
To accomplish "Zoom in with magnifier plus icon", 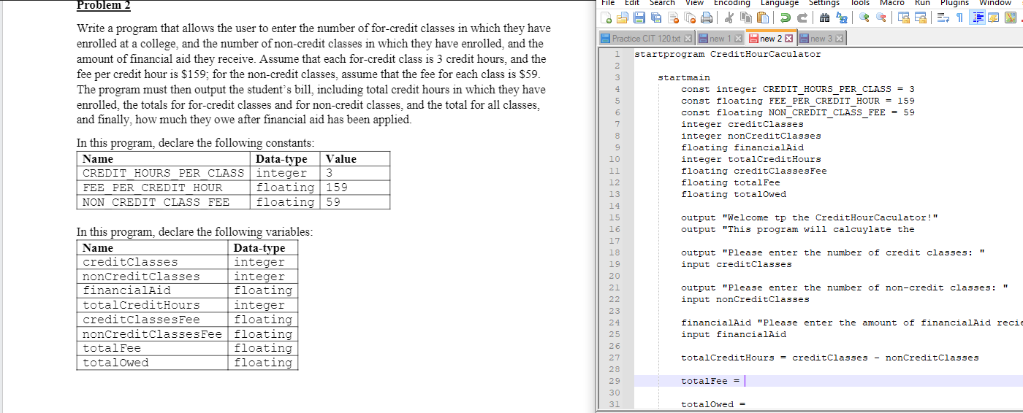I will (x=864, y=18).
